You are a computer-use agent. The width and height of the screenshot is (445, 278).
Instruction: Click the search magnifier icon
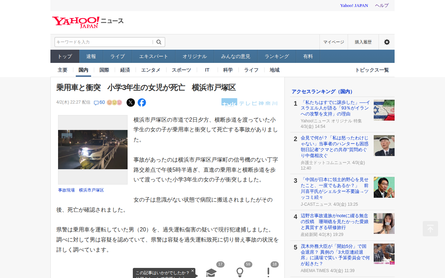[x=159, y=42]
